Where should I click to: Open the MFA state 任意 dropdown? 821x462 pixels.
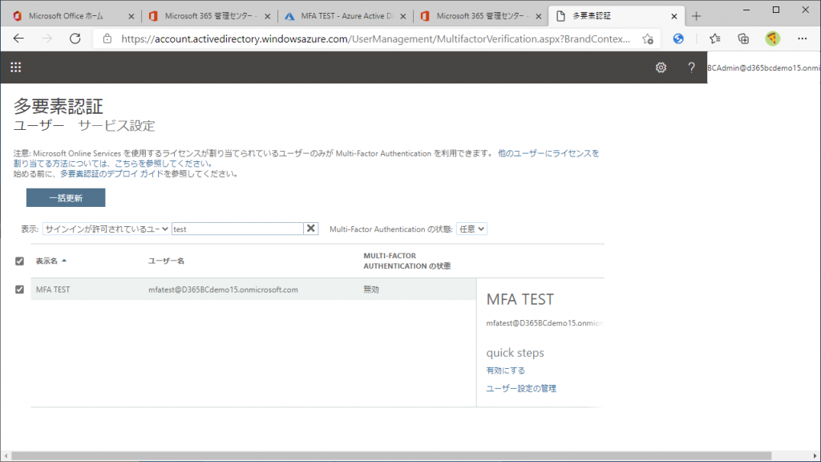[x=471, y=229]
